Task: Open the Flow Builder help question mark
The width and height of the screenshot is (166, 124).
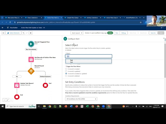Action: point(162,28)
